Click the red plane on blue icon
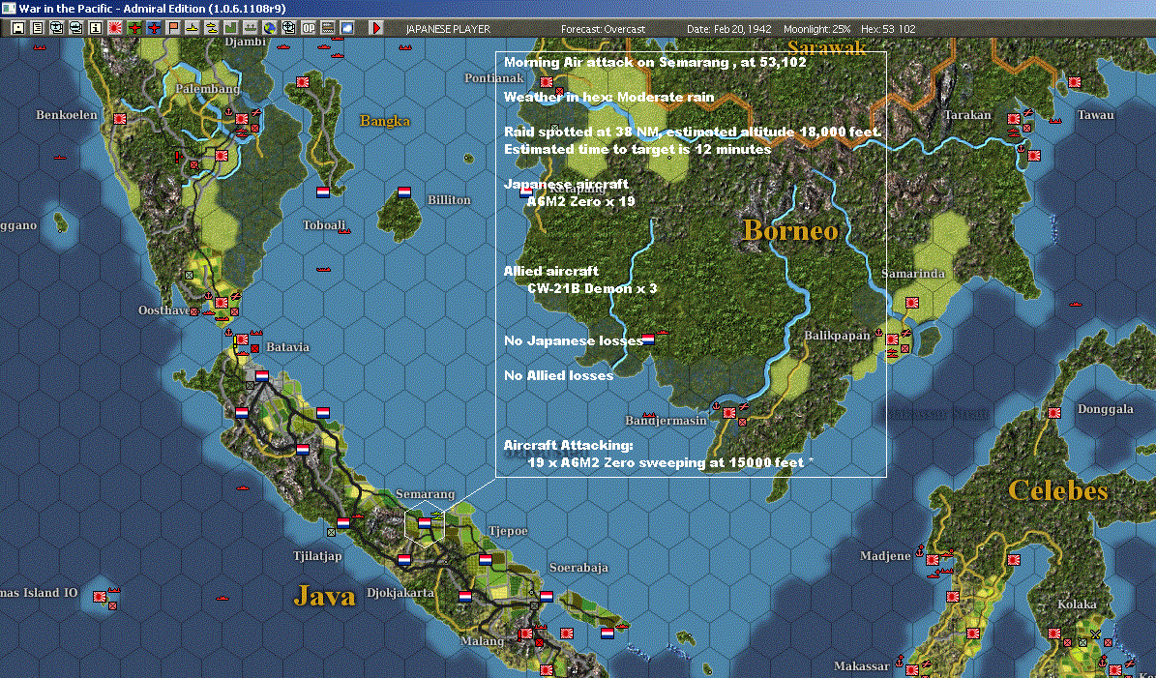This screenshot has height=678, width=1156. (154, 28)
